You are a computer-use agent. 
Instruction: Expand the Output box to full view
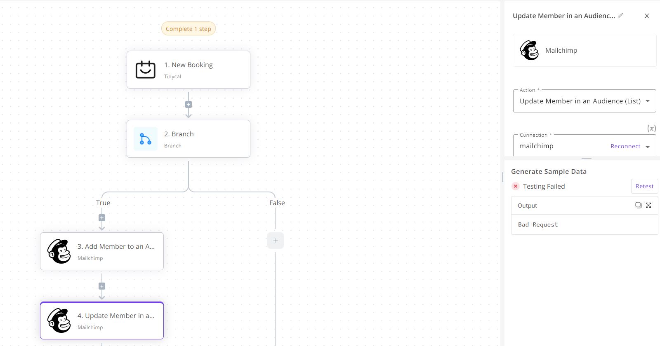[648, 205]
